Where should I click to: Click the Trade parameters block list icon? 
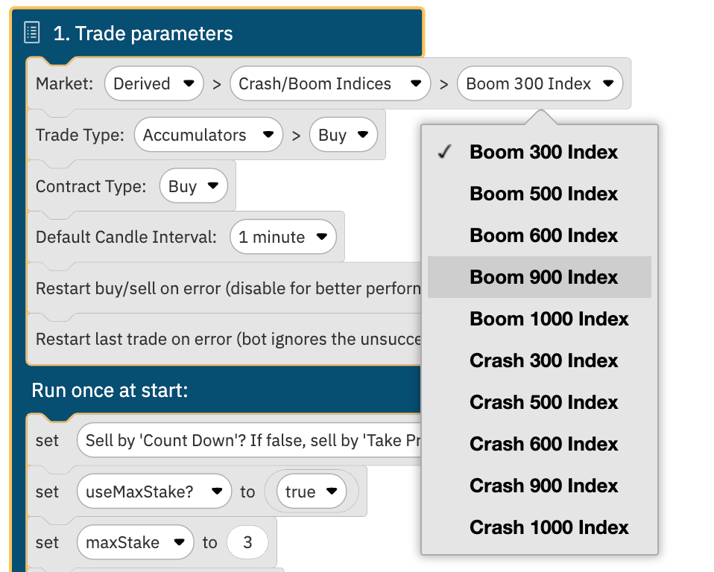32,33
